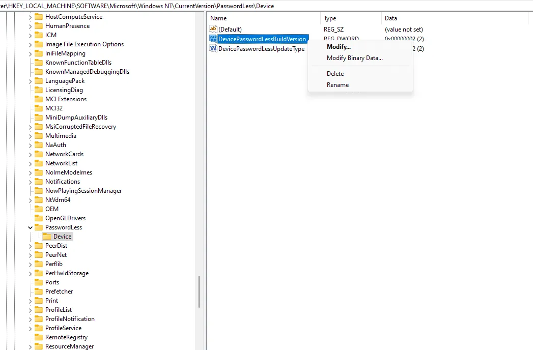The height and width of the screenshot is (350, 533).
Task: Click the NowPlayingSessionManager folder icon
Action: coord(39,191)
